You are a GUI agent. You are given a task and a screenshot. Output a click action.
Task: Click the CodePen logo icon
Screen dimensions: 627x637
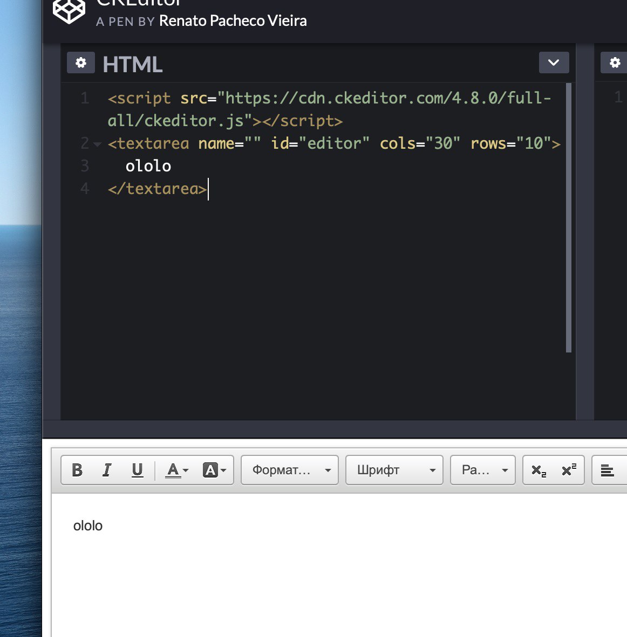[x=69, y=11]
